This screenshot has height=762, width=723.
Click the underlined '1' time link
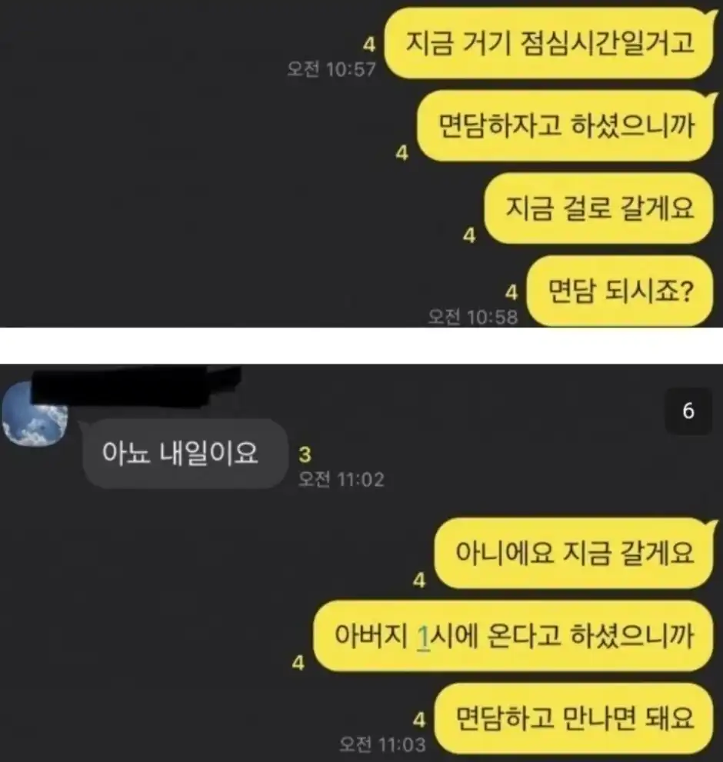click(x=424, y=637)
